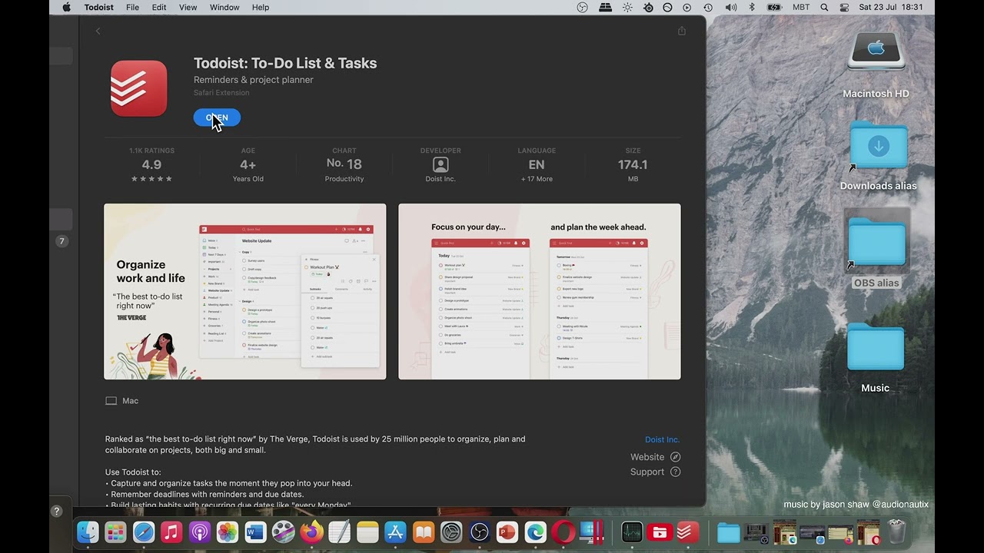The width and height of the screenshot is (984, 553).
Task: Open the Website link
Action: pyautogui.click(x=655, y=457)
